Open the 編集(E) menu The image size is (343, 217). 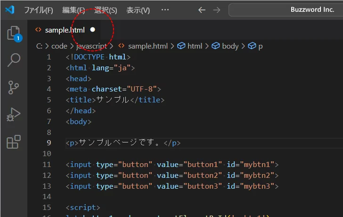point(73,10)
